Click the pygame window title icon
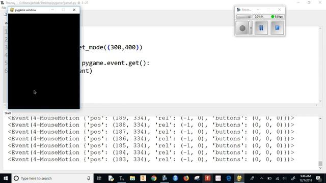This screenshot has height=183, width=326. click(x=12, y=10)
